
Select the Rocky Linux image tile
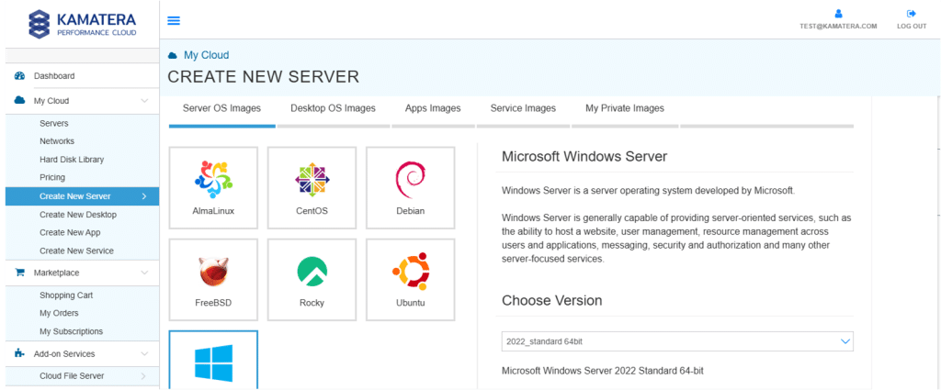[312, 280]
